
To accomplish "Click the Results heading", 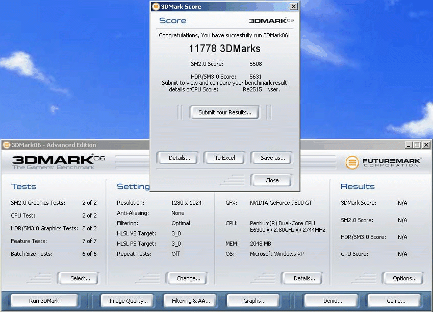I will coord(358,186).
